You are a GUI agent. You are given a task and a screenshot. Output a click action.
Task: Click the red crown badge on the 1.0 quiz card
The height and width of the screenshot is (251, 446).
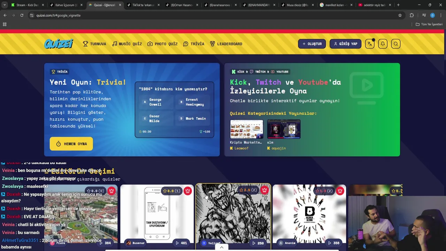coord(340,191)
